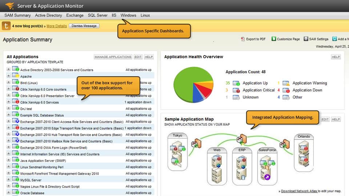Open Exchange 2007-2010 Hub Transport Role entry
This screenshot has height=196, width=349.
point(71,135)
